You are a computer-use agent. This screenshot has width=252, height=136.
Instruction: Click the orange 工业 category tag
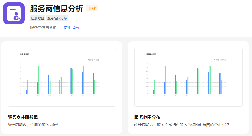(x=92, y=8)
